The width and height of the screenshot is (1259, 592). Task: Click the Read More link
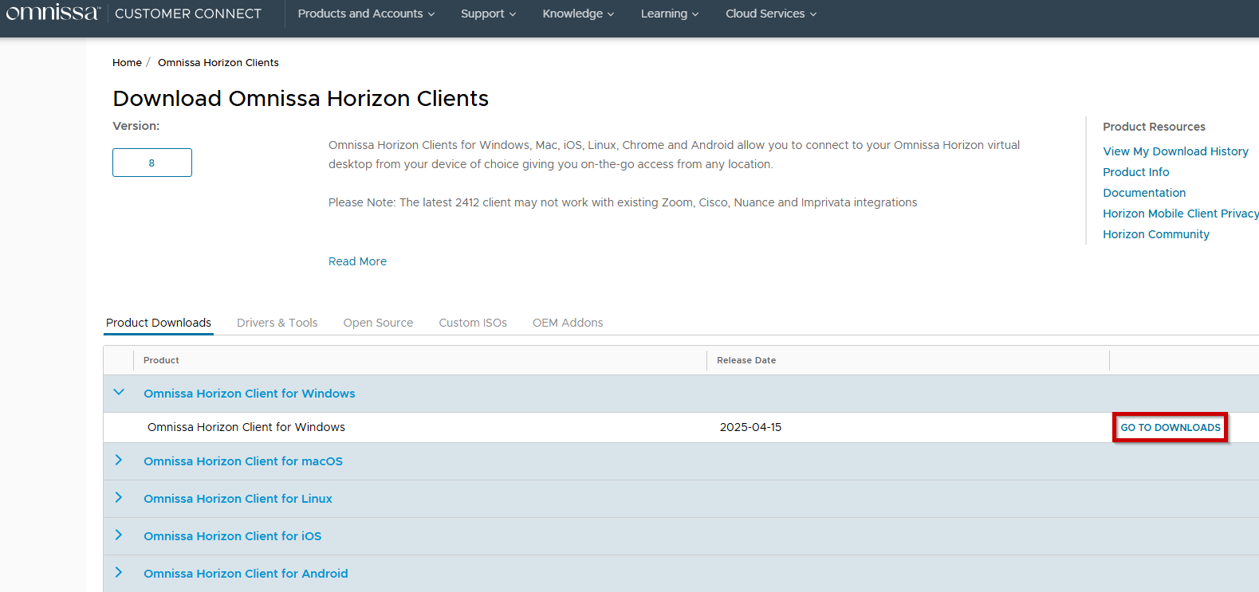(357, 261)
